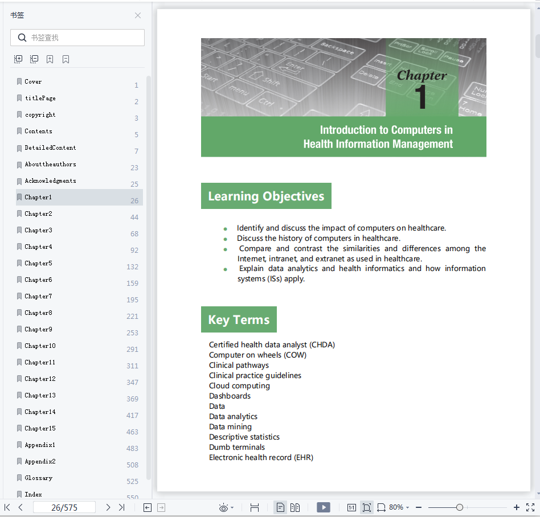The image size is (540, 517).
Task: Open Chapter11 bookmark
Action: pos(79,363)
